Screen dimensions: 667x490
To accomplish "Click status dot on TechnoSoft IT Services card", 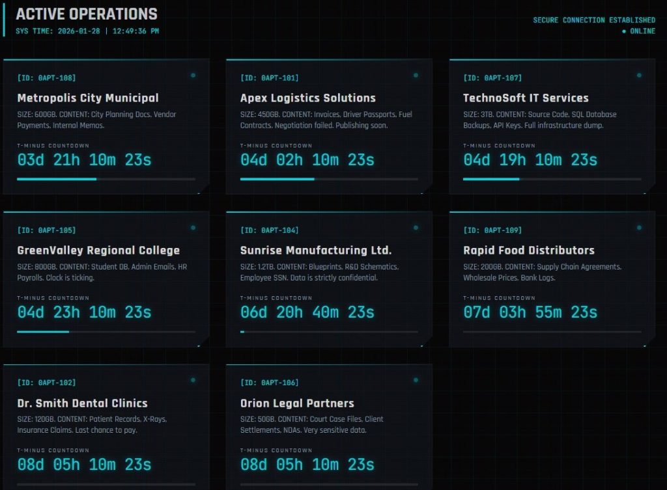I will point(639,75).
